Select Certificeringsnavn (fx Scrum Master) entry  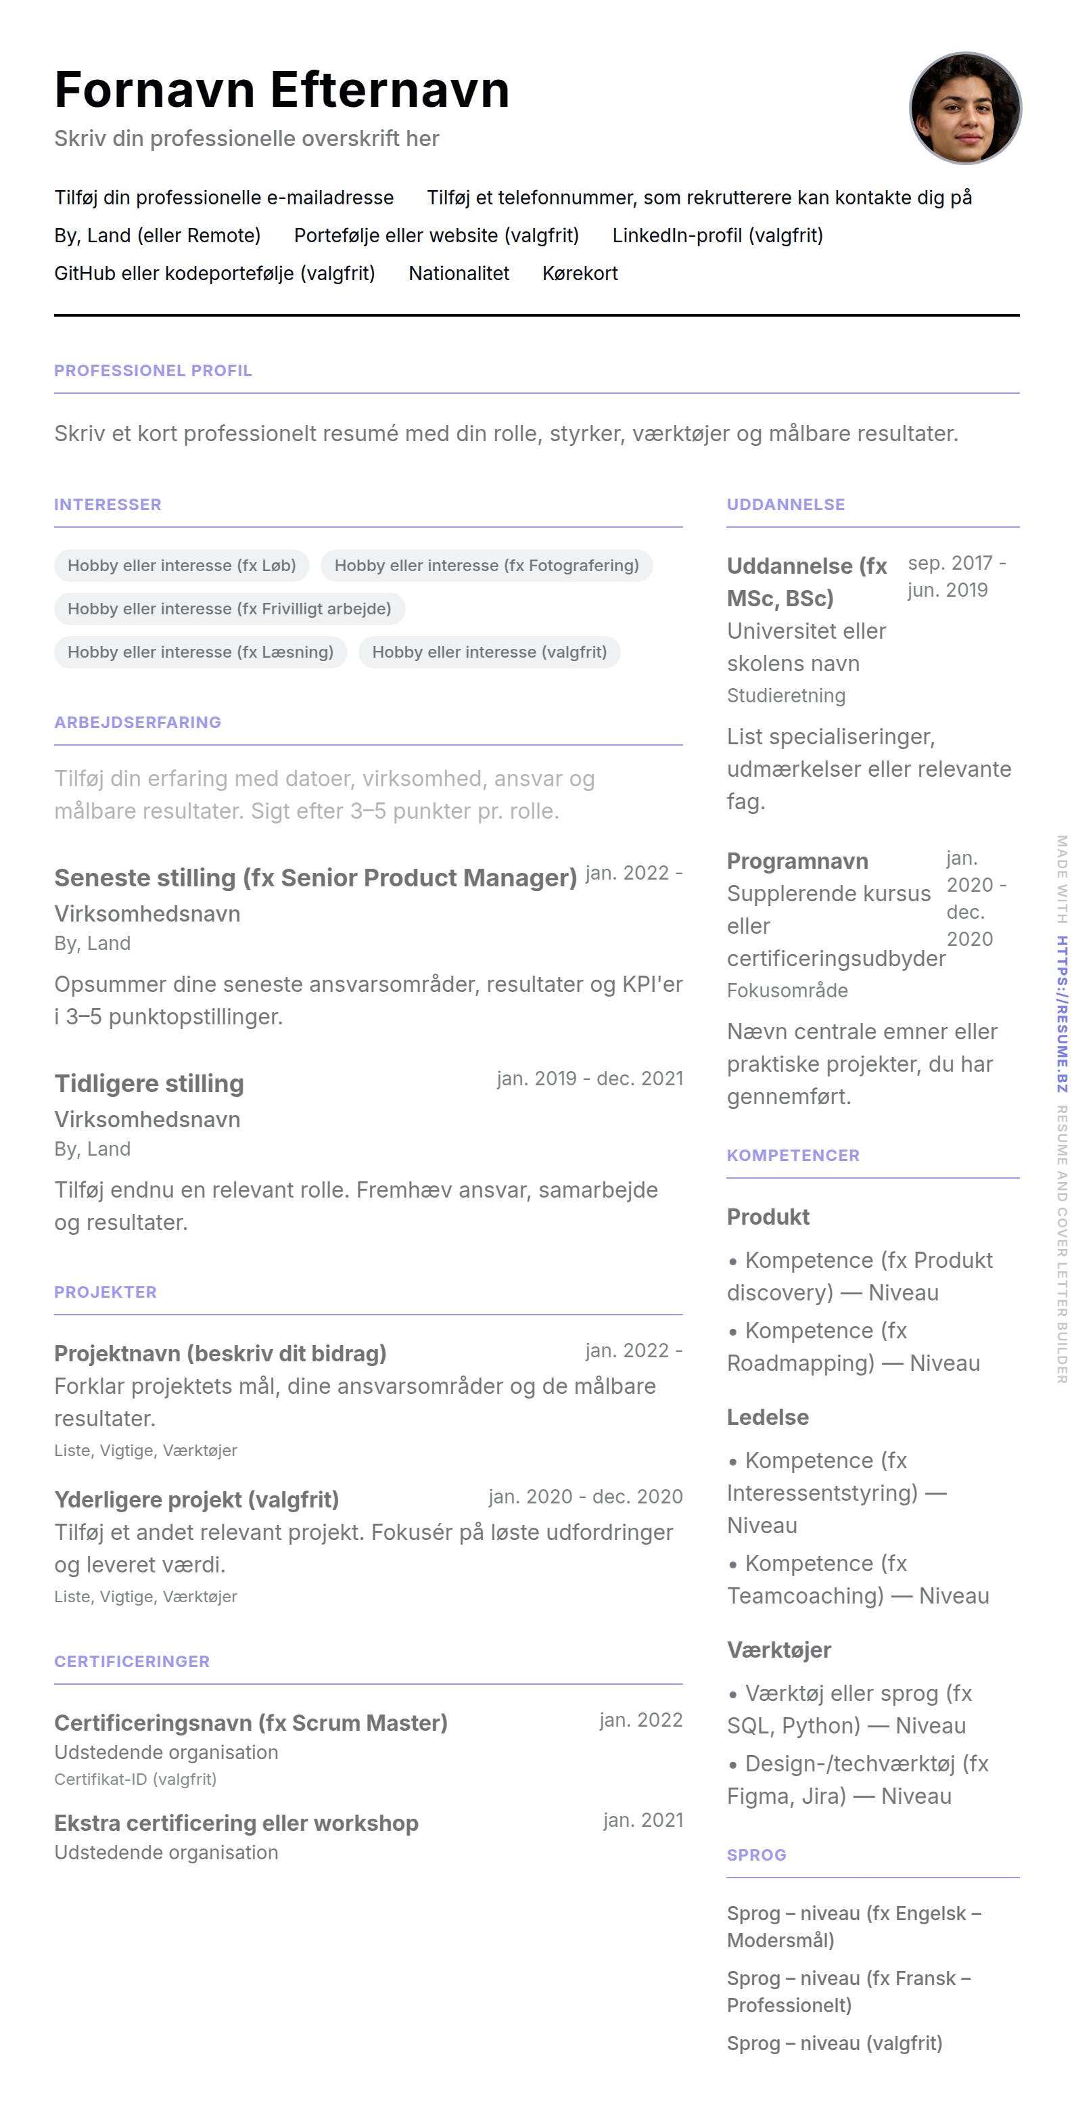coord(251,1723)
